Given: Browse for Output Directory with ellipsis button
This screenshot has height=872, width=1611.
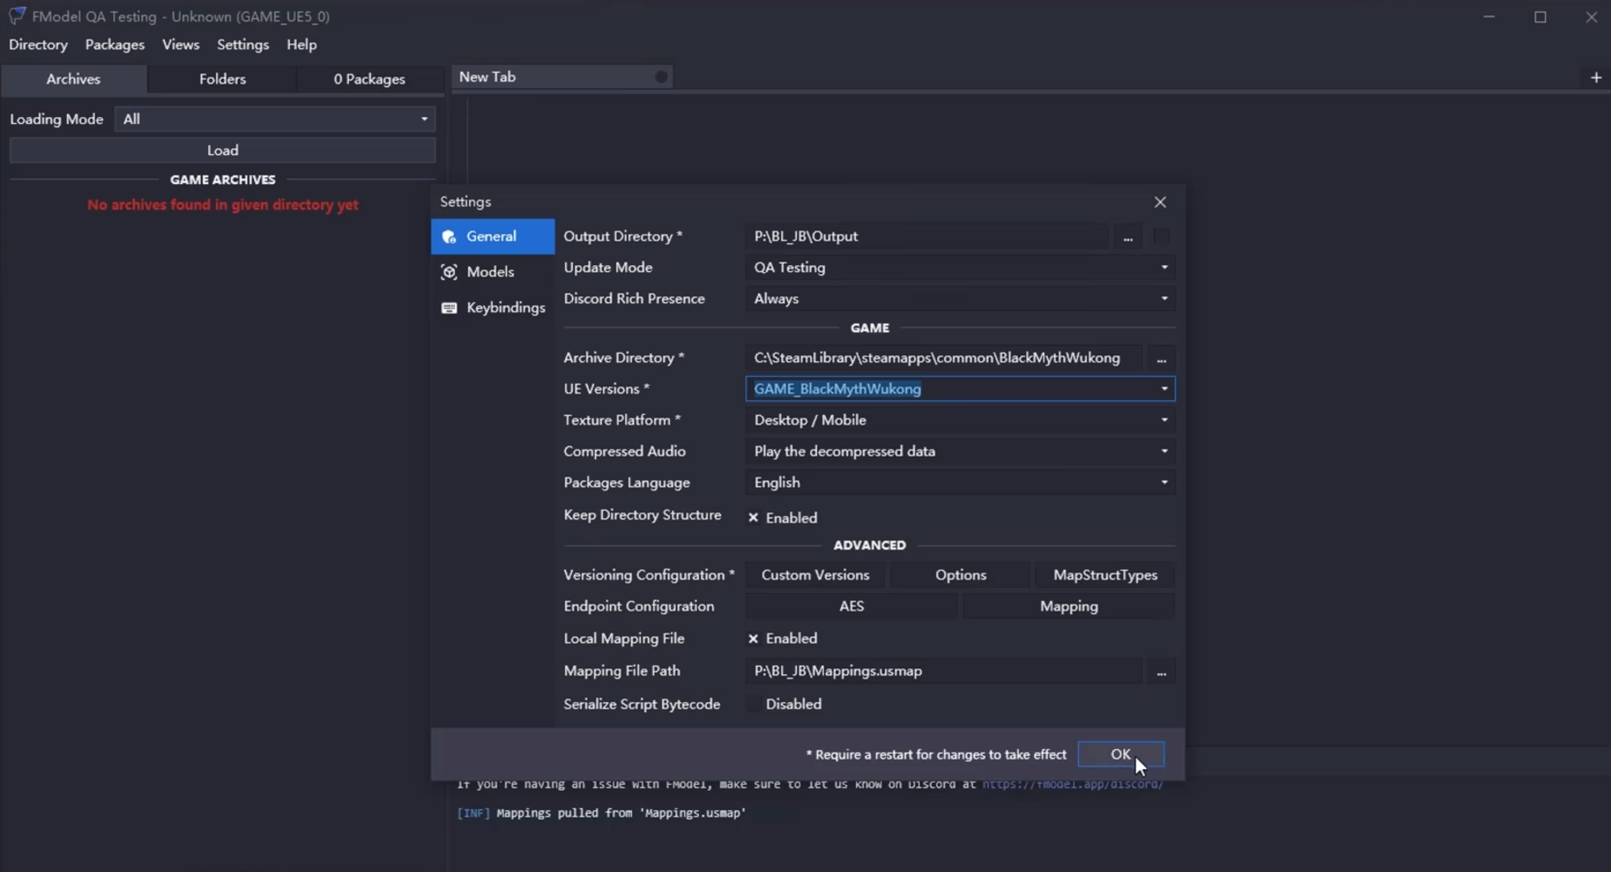Looking at the screenshot, I should (1128, 236).
